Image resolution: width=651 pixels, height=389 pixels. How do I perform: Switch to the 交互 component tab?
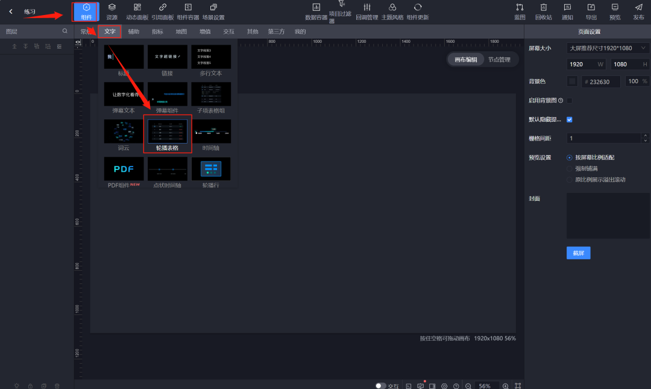click(229, 31)
